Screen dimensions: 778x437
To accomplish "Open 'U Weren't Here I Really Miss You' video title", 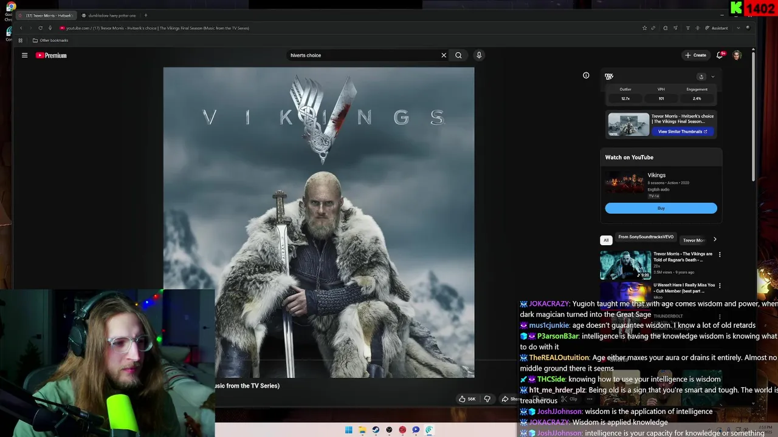I will (x=684, y=288).
